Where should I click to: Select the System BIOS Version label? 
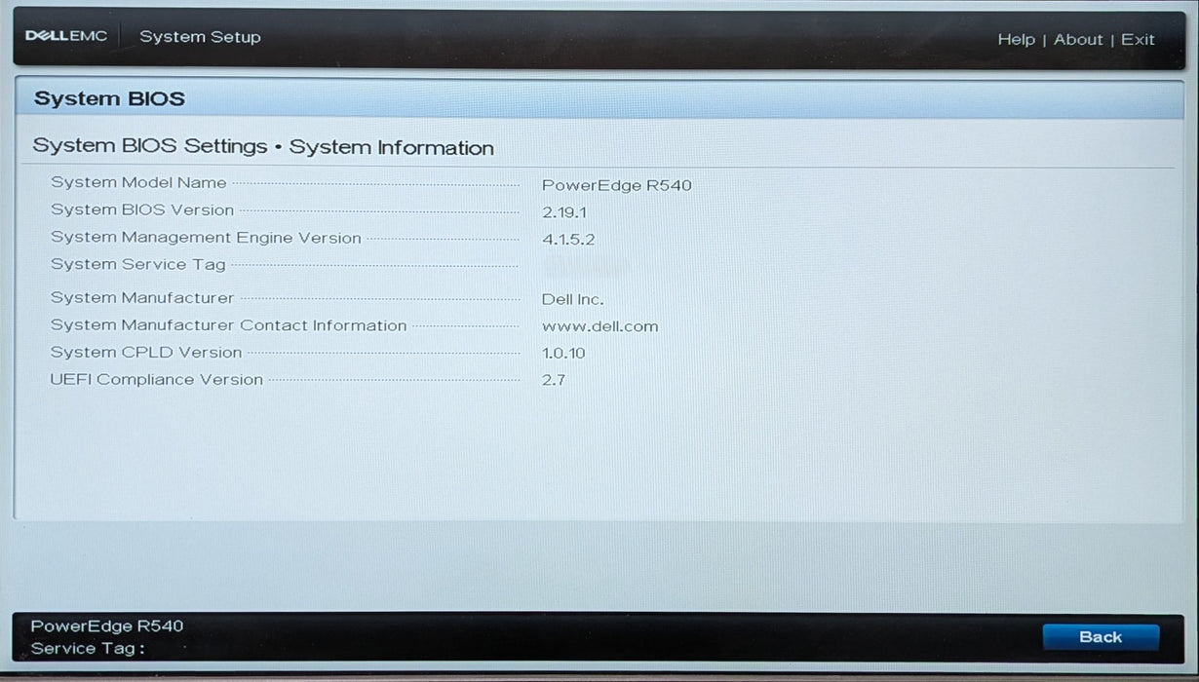pos(142,210)
